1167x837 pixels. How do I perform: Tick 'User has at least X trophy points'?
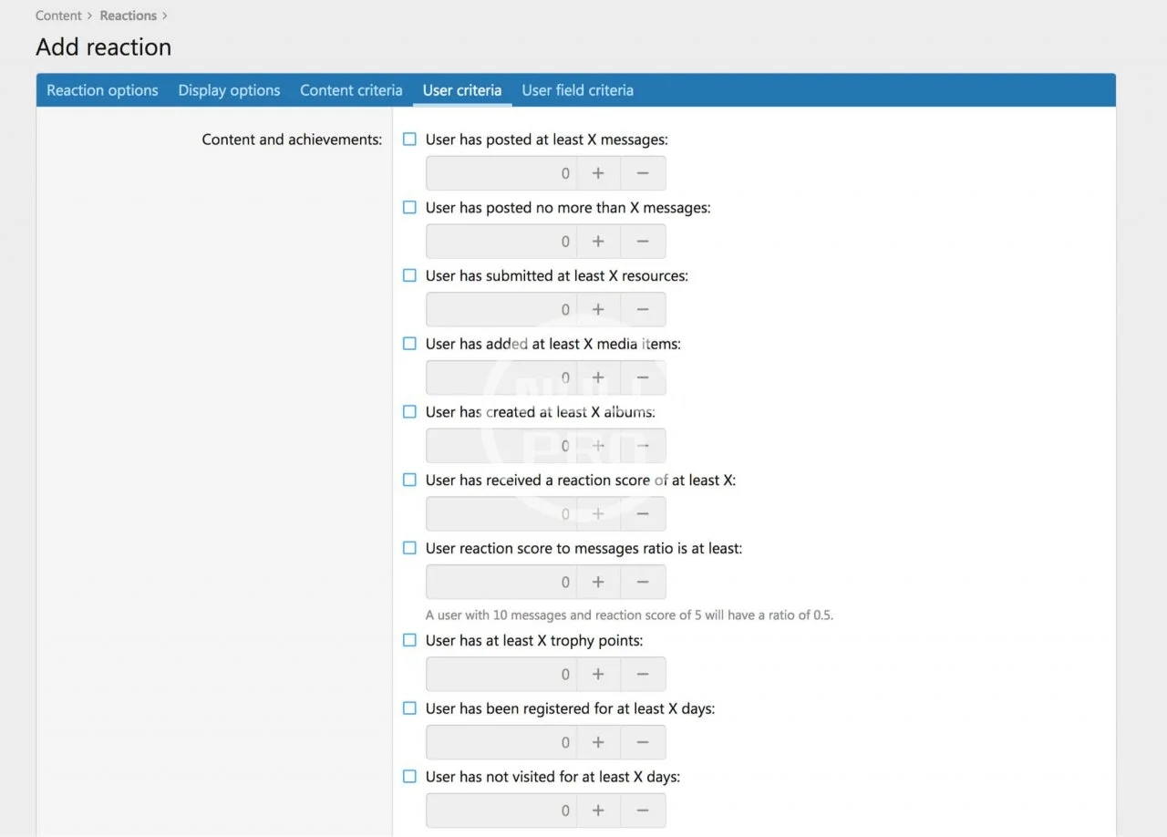(x=410, y=640)
